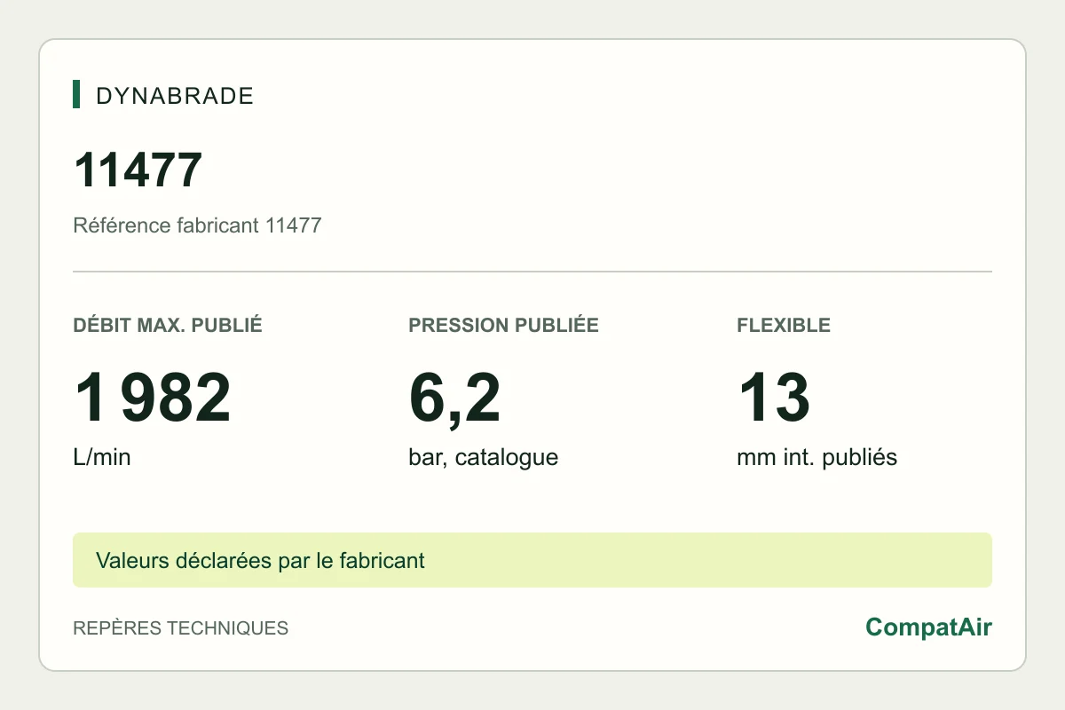1065x710 pixels.
Task: Click 'Référence fabricant 11477' subtitle
Action: 197,225
